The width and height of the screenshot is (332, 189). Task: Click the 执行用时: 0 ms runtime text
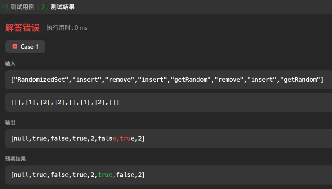click(x=67, y=28)
